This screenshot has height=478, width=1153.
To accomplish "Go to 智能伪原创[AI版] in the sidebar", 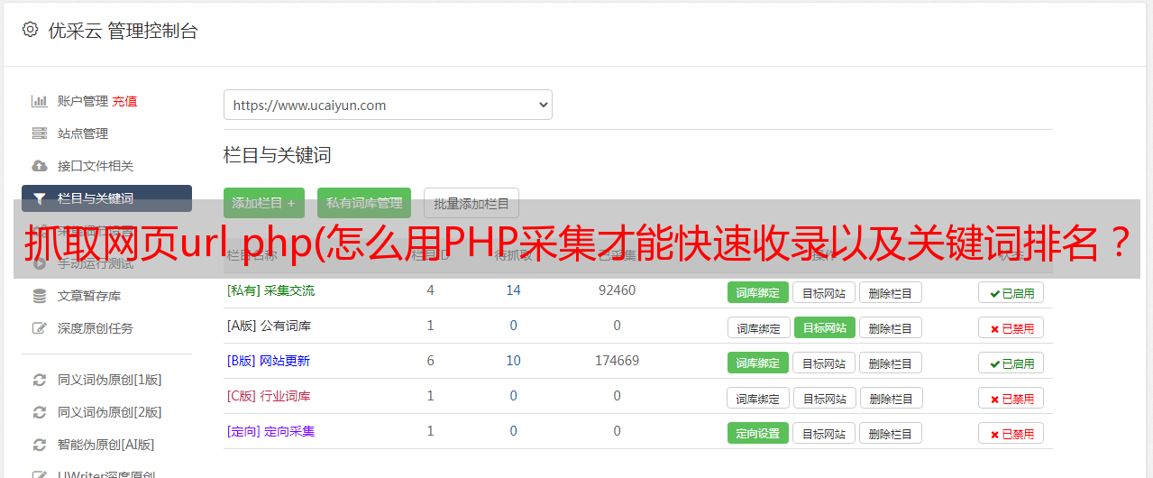I will 105,445.
